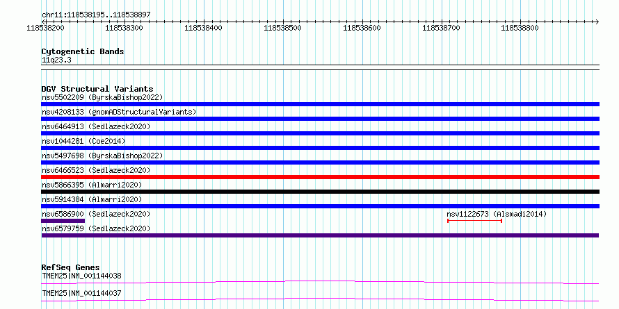Click the red bar below nsv6466523
619x309 pixels.
tap(320, 177)
